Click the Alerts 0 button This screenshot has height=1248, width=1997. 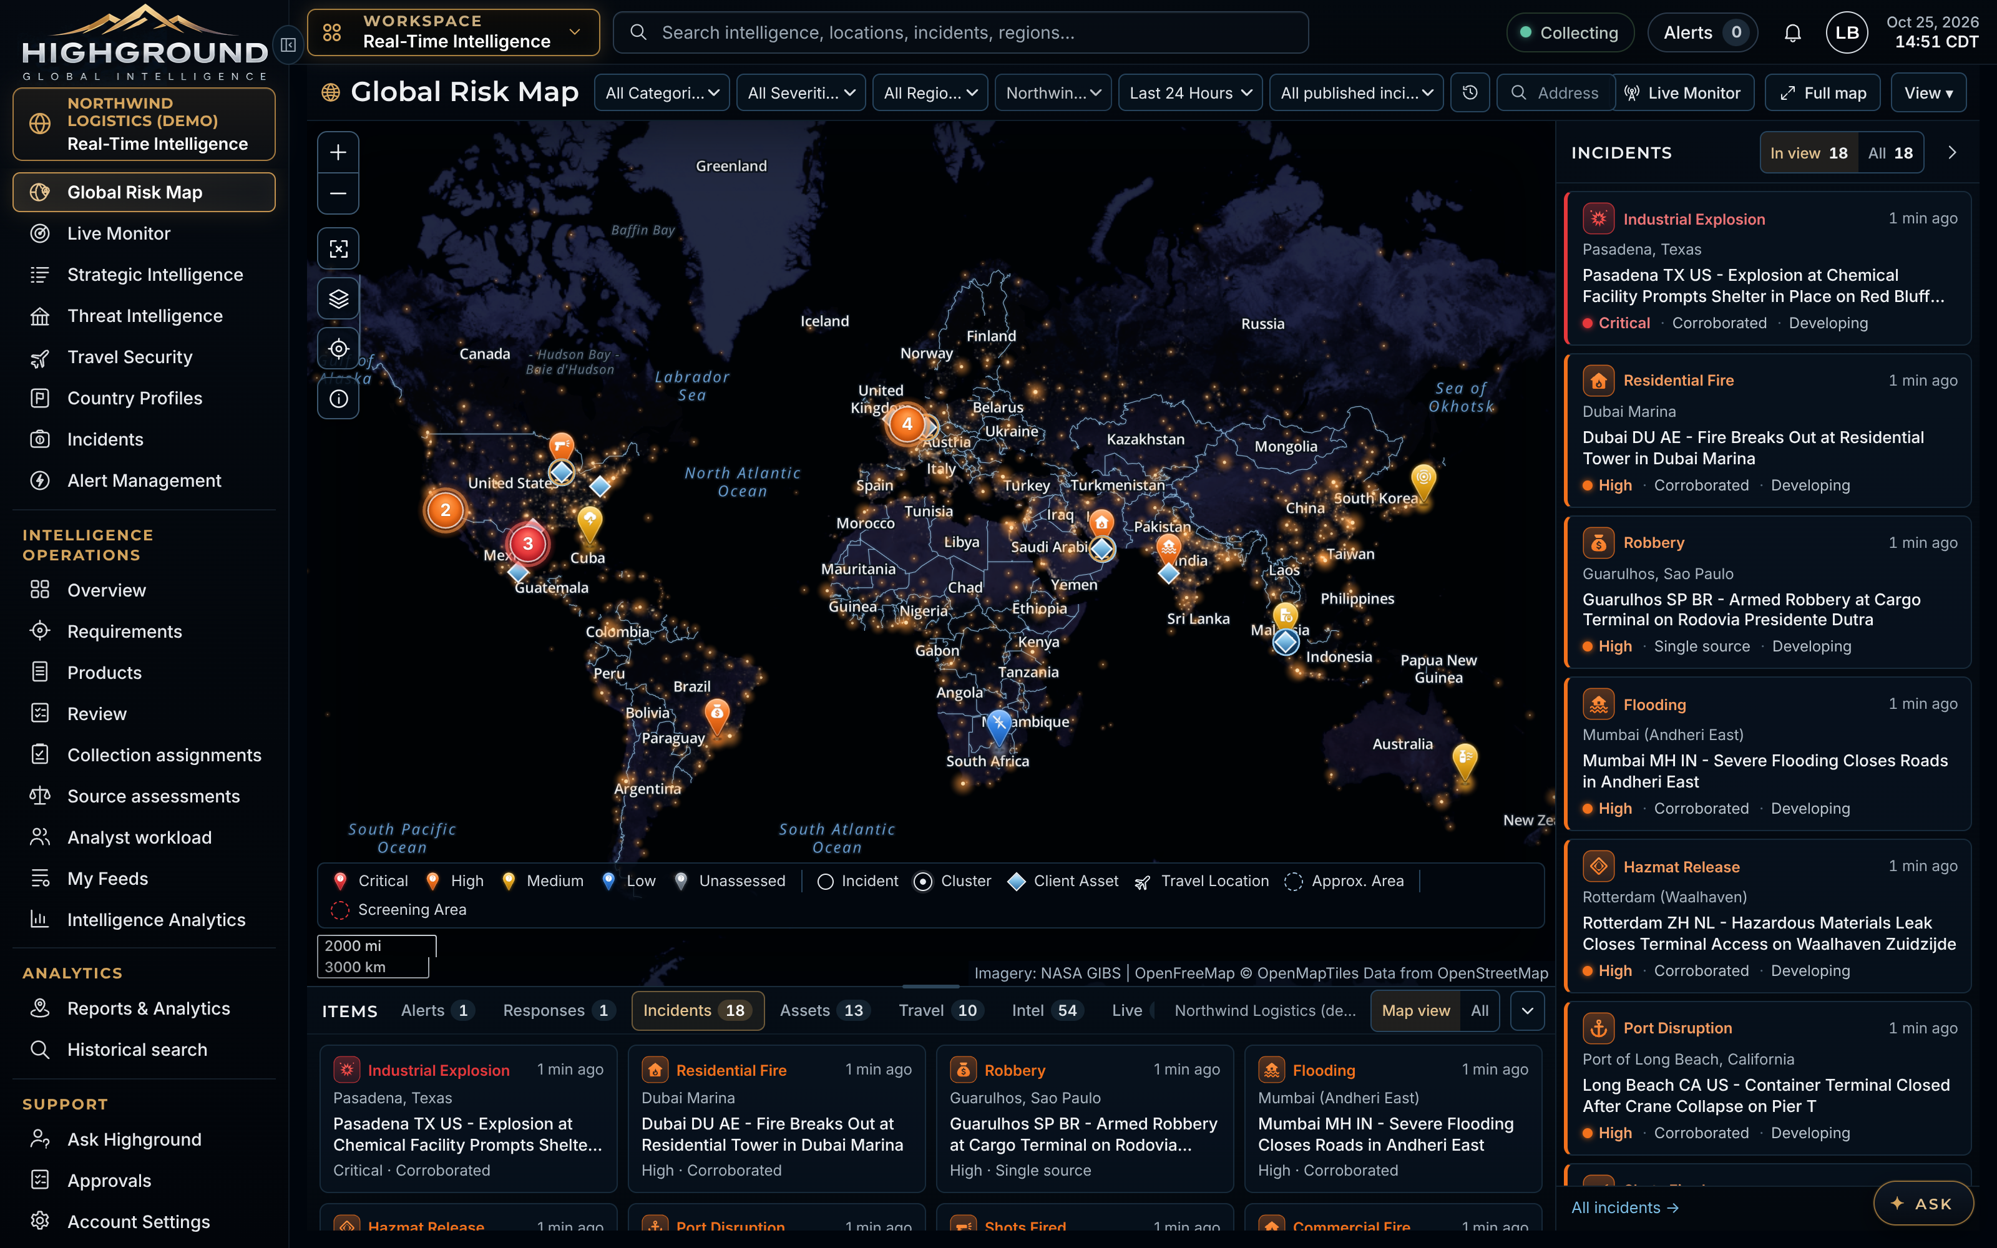(1702, 33)
